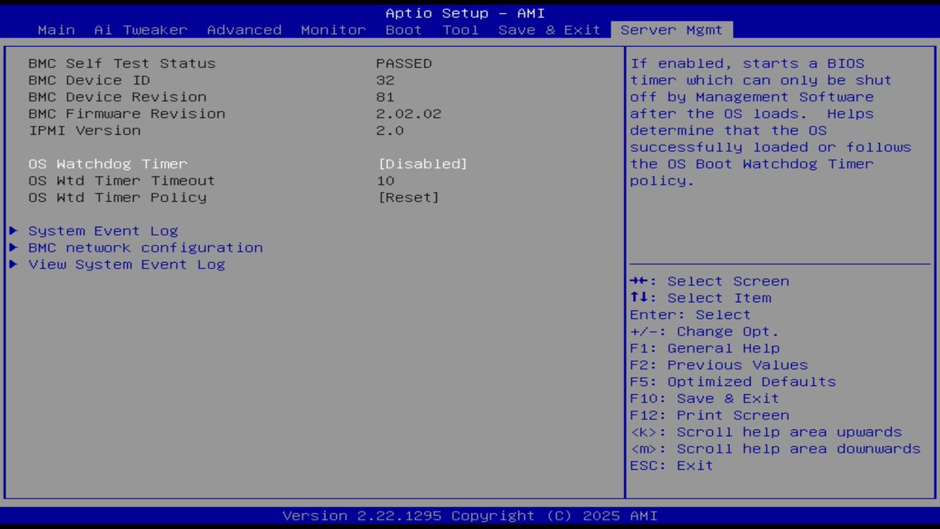Open System Event Log entry
Screen dimensions: 940x529
[103, 230]
